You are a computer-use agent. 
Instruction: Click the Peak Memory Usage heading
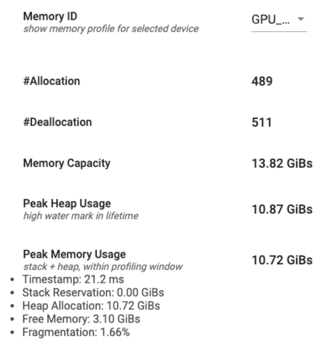pyautogui.click(x=74, y=254)
